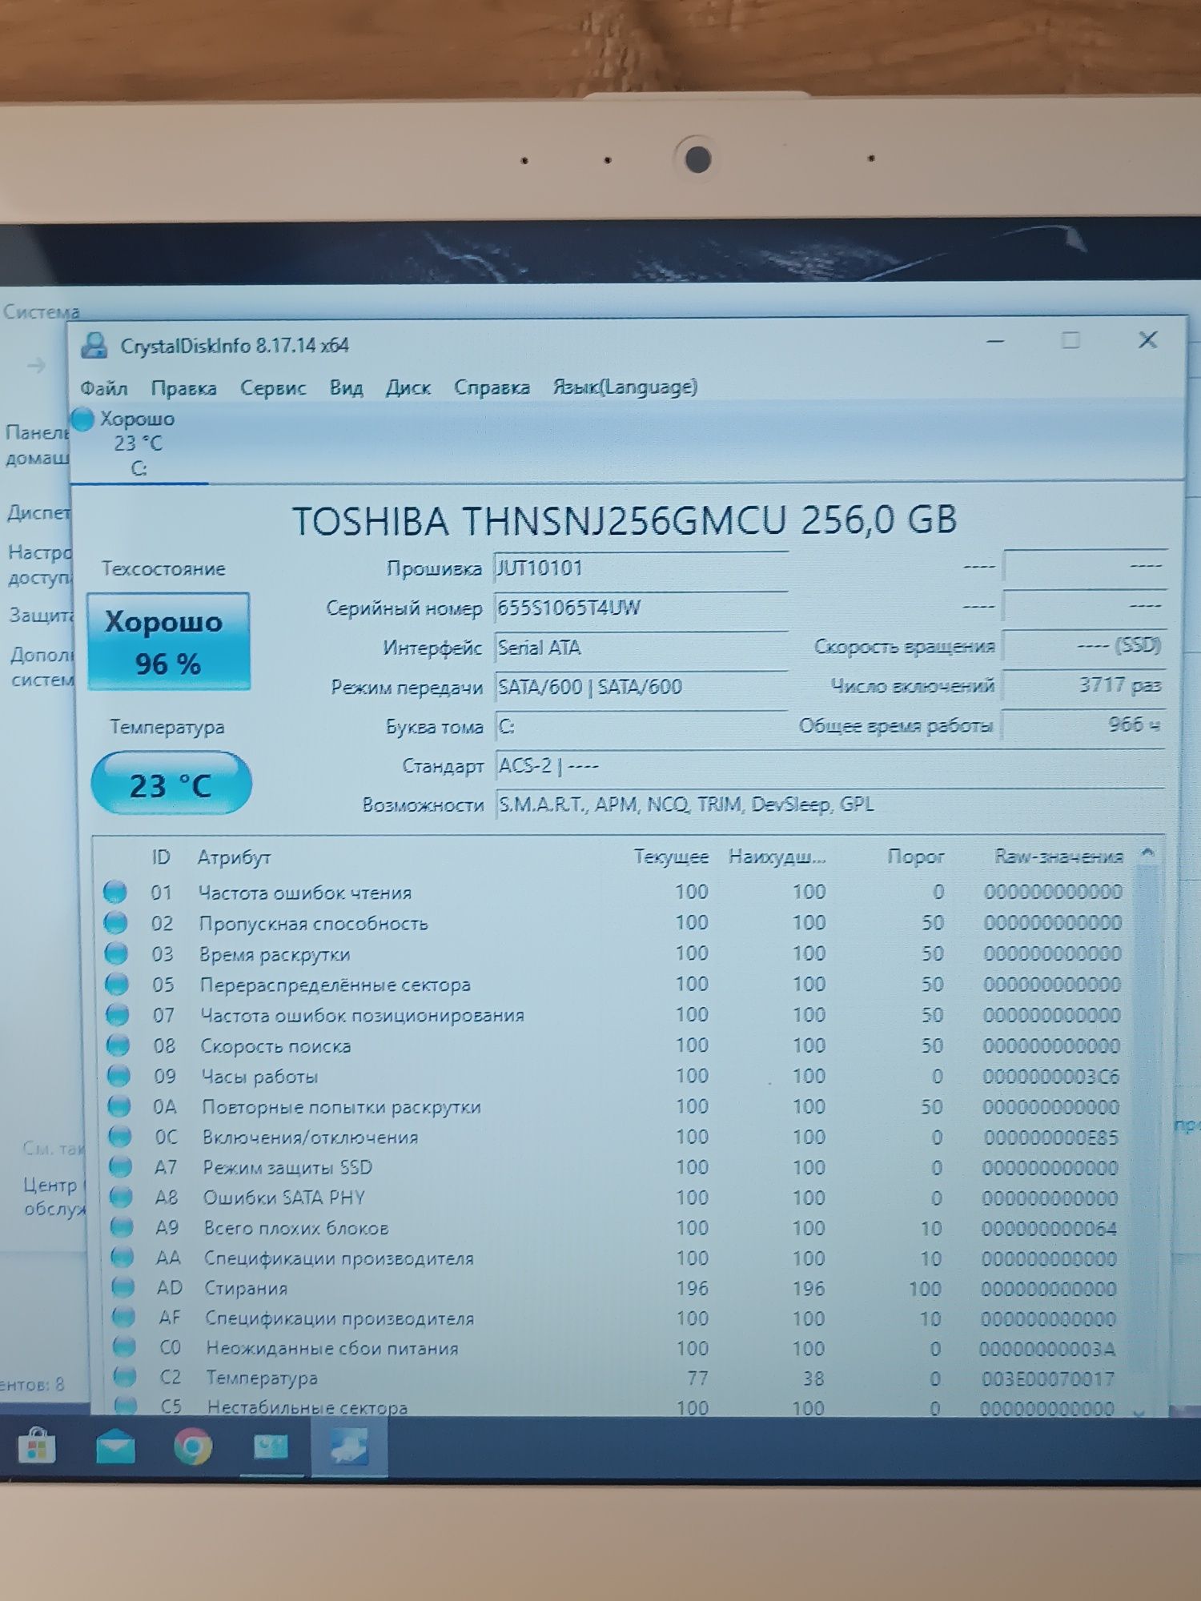The height and width of the screenshot is (1601, 1201).
Task: Click the CrystalDiskInfo taskbar icon
Action: point(349,1447)
